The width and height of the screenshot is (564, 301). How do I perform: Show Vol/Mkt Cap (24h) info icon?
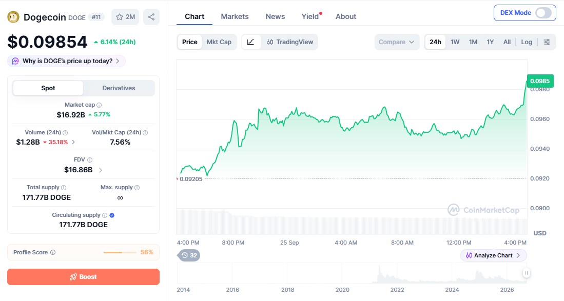(145, 132)
